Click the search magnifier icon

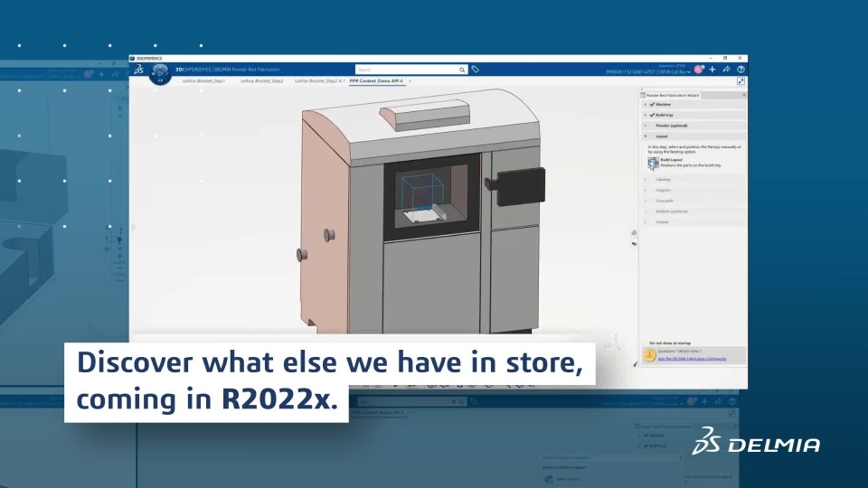462,70
